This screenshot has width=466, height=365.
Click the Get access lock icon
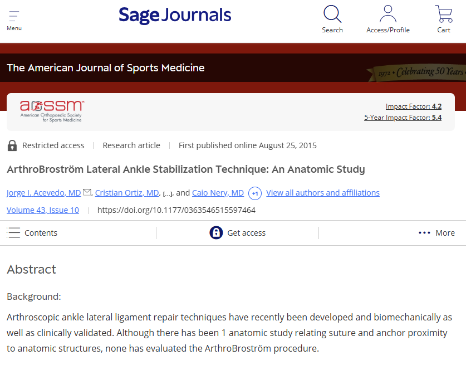[216, 232]
